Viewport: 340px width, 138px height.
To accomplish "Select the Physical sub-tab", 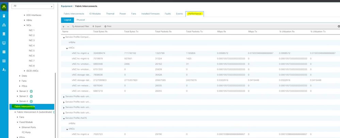I will [x=81, y=20].
